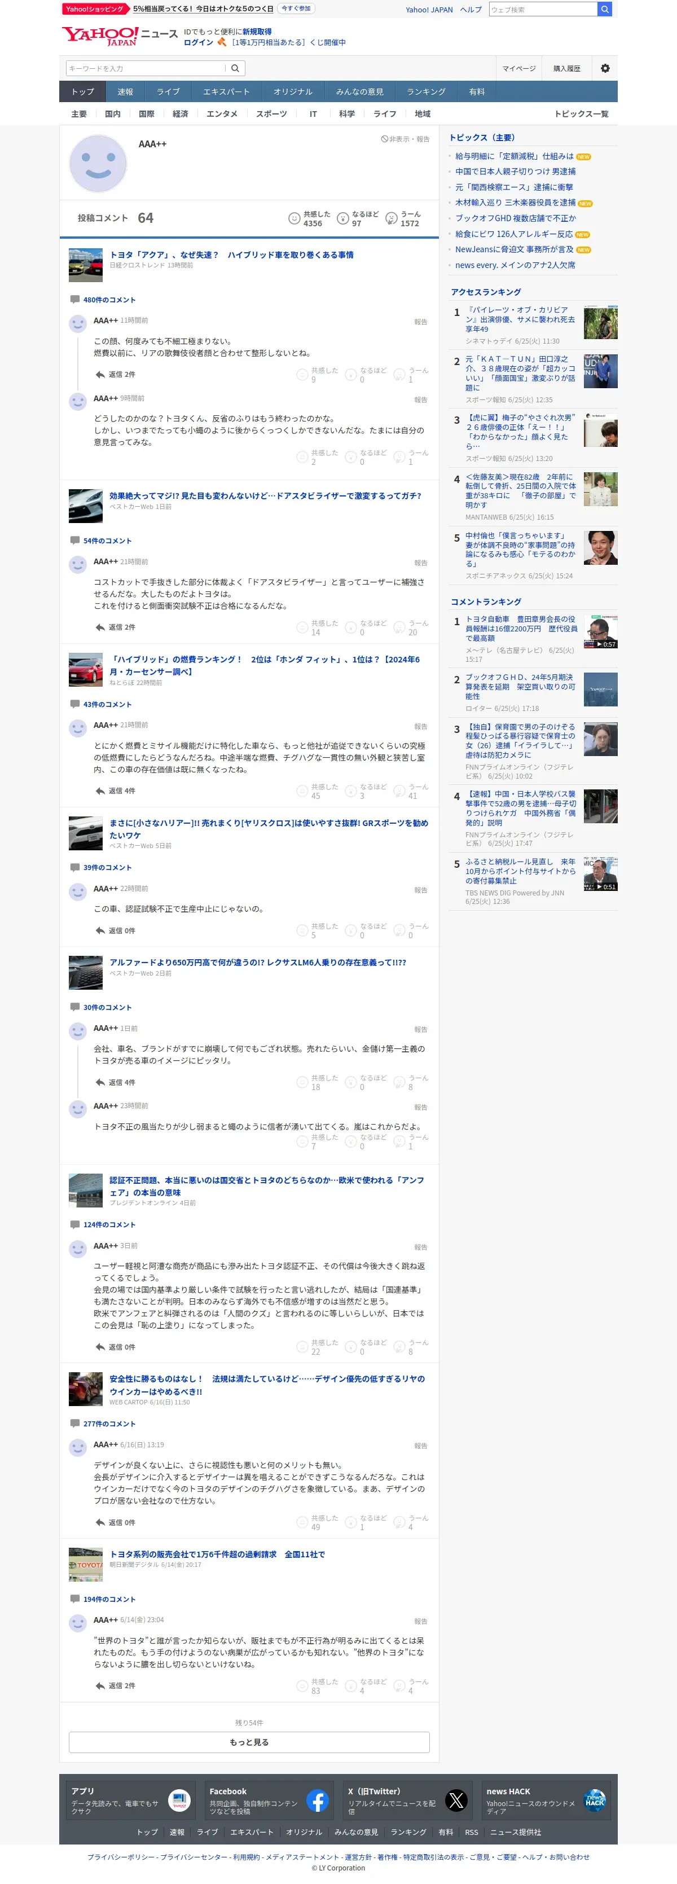Click the 今すぐ参加 button in the top banner

[x=296, y=9]
